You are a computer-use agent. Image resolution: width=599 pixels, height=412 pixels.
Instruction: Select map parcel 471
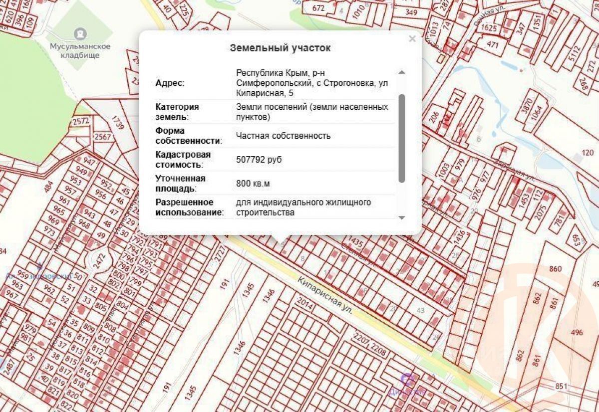[493, 45]
